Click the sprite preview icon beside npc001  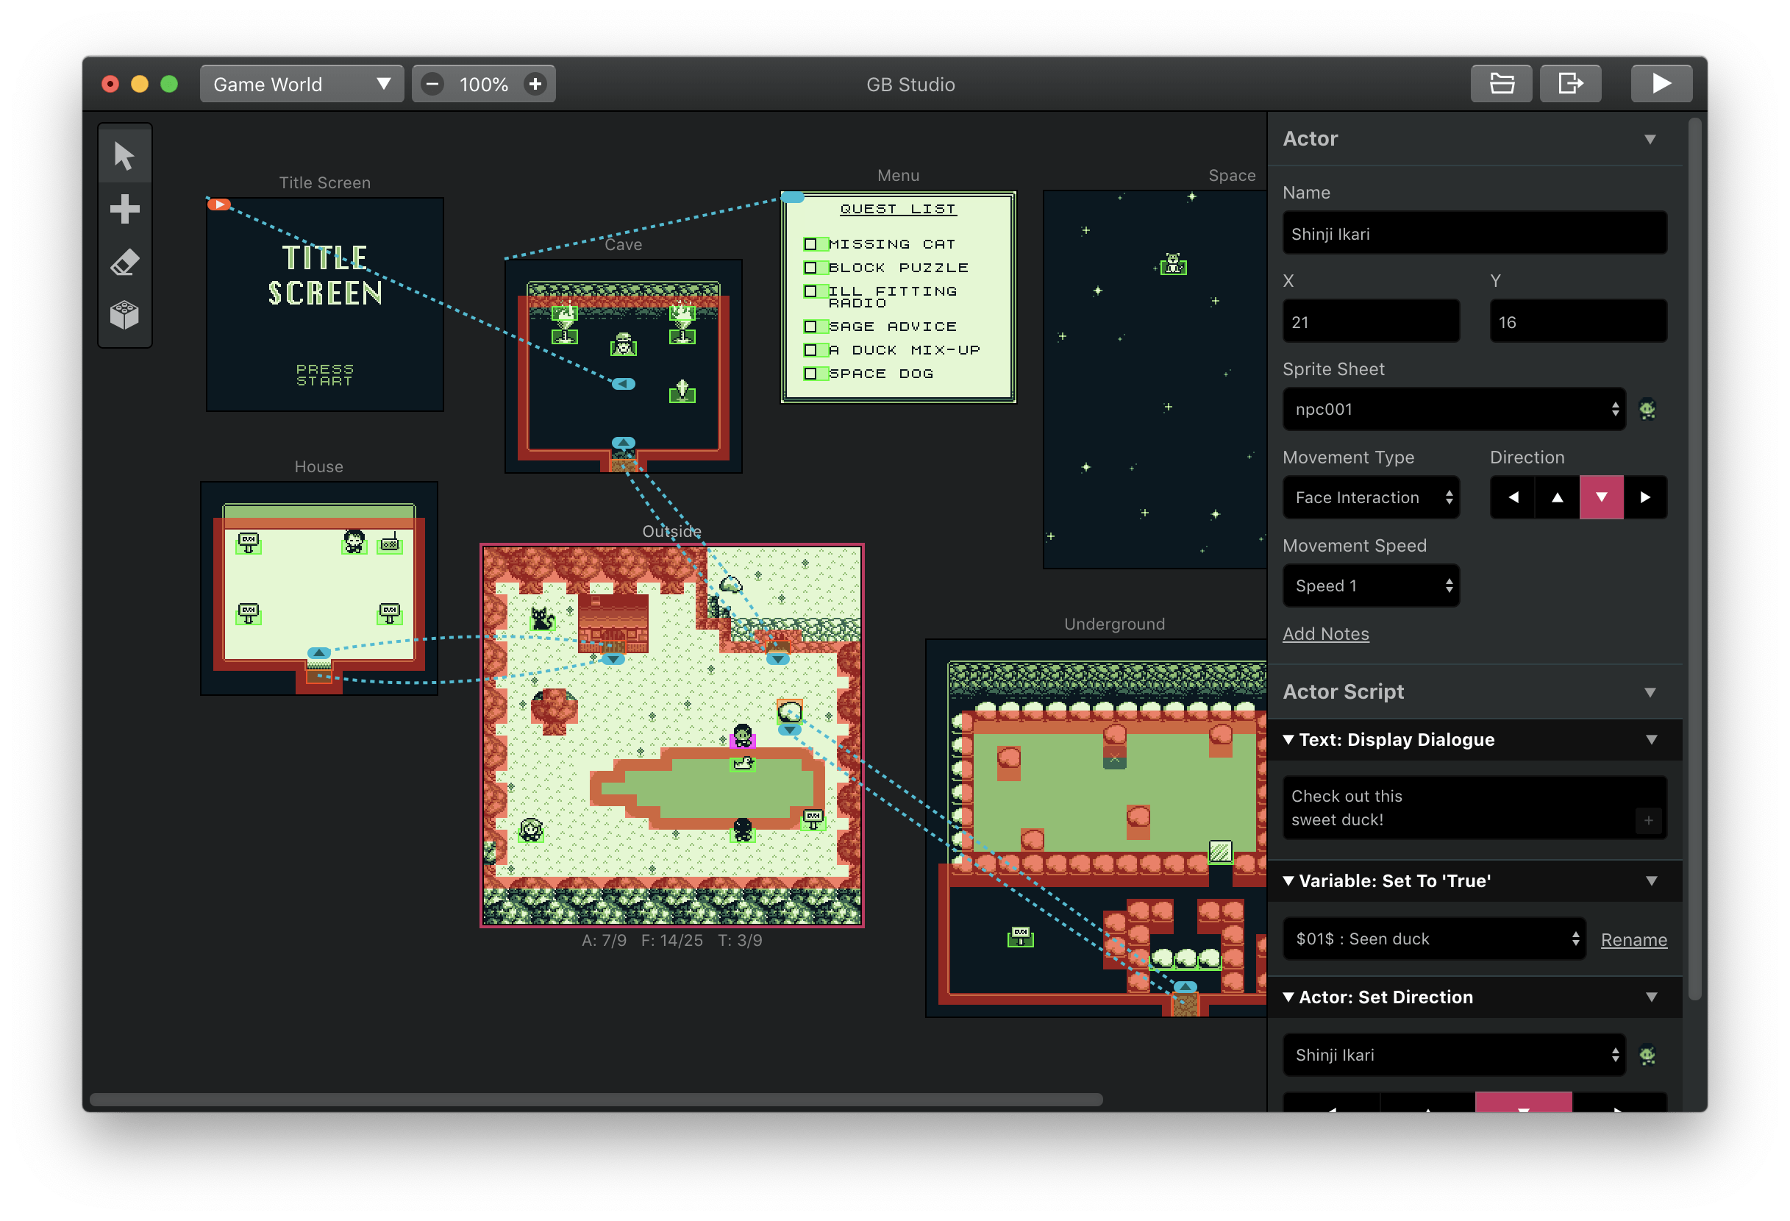click(1647, 409)
